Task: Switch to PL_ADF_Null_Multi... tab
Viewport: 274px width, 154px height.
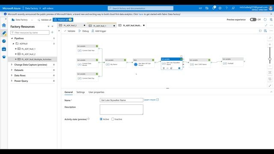Action: [131, 26]
